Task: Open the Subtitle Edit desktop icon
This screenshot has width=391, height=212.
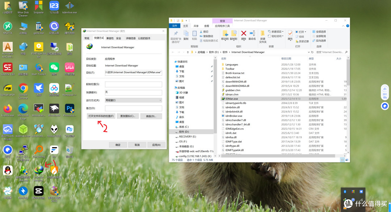Action: pos(8,69)
